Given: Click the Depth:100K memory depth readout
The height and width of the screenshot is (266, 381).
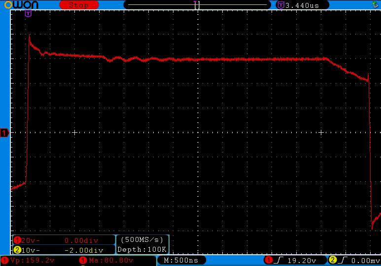Looking at the screenshot, I should [142, 249].
